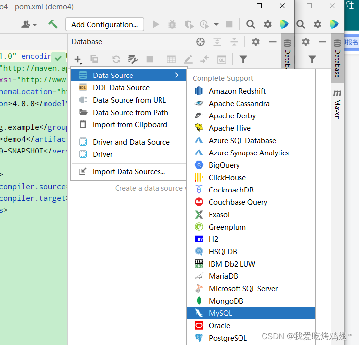Expand the profiler run dropdown arrow
This screenshot has height=345, width=359.
[x=216, y=24]
